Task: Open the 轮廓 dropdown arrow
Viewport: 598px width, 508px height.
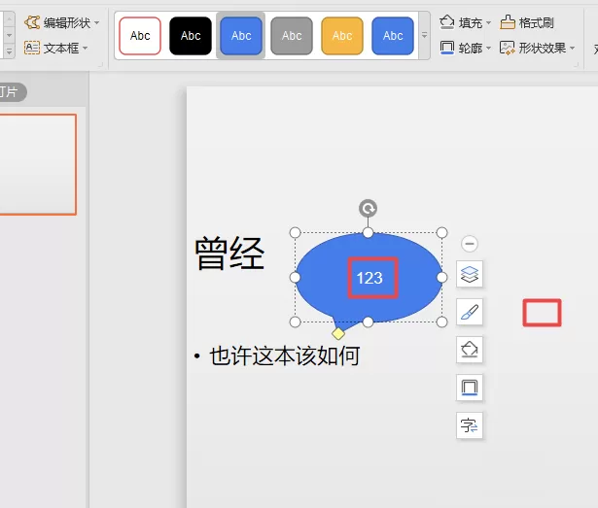Action: tap(488, 49)
